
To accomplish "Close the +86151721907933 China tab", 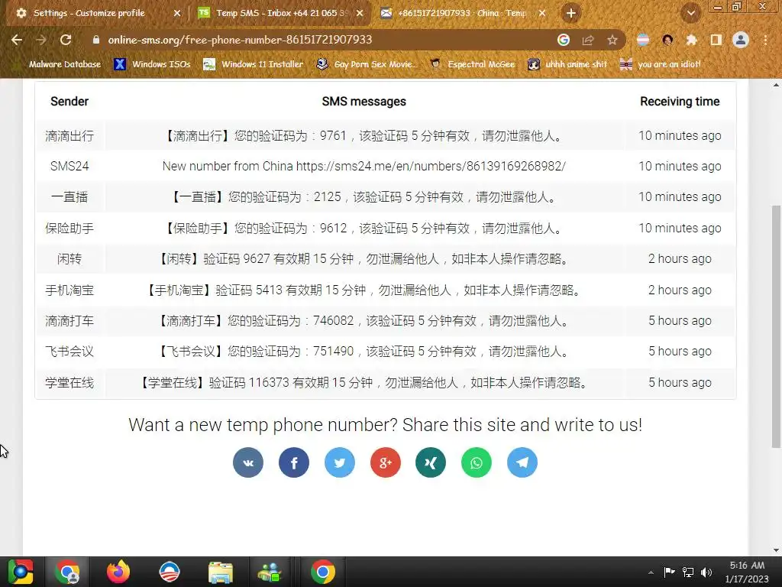I will click(x=542, y=14).
